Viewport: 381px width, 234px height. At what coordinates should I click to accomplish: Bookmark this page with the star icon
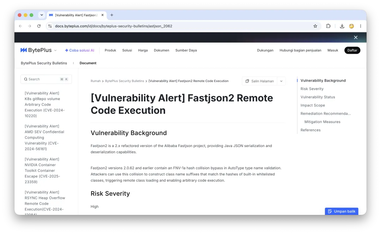click(x=315, y=26)
